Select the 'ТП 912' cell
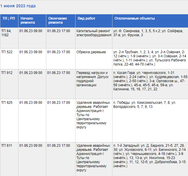 (x=9, y=84)
